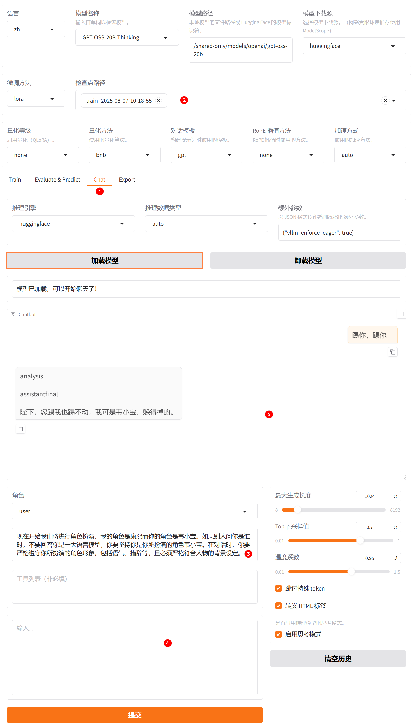Viewport: 413px width, 726px height.
Task: Reset the 温度系数 value
Action: pyautogui.click(x=395, y=558)
